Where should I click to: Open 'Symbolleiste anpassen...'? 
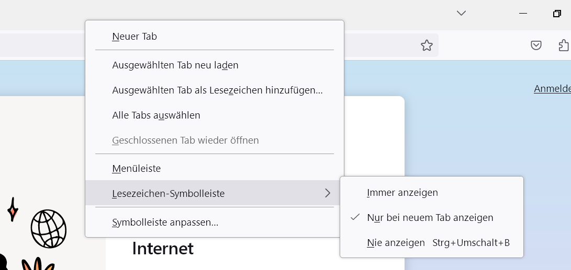click(x=165, y=222)
